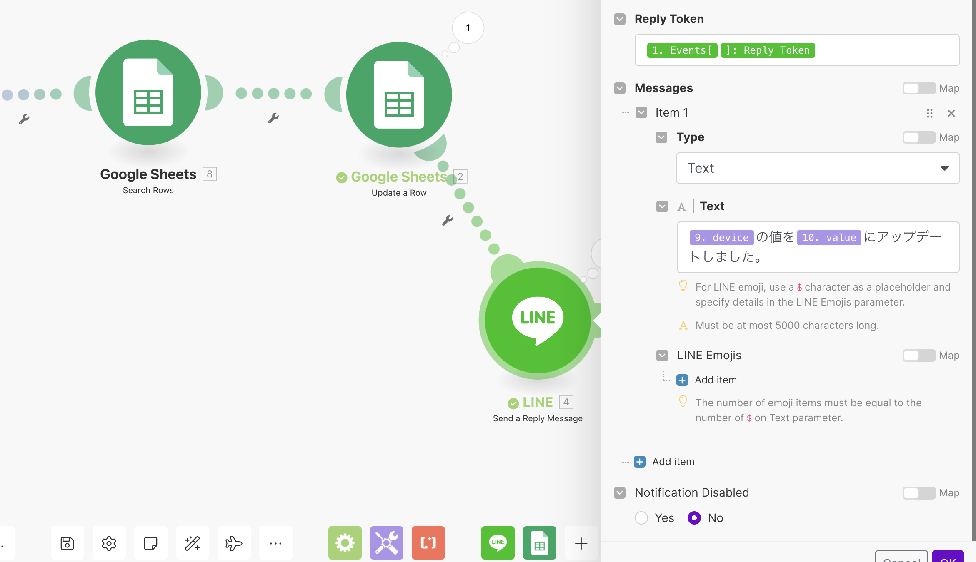Open the purple Tools icon
Viewport: 976px width, 562px height.
386,543
